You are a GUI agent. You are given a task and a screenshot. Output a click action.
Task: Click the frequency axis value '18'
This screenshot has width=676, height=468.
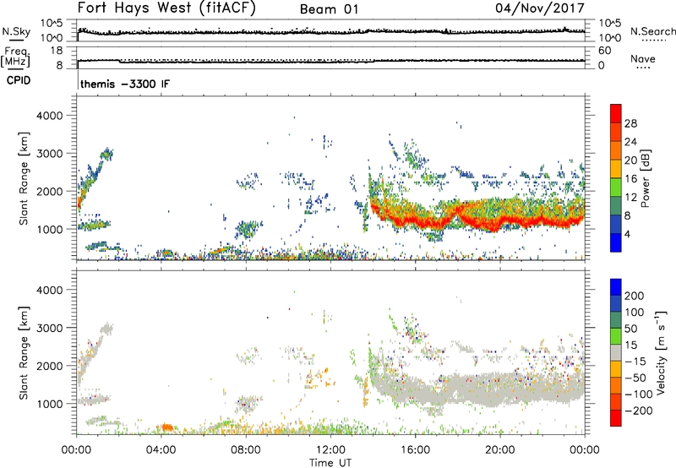57,51
